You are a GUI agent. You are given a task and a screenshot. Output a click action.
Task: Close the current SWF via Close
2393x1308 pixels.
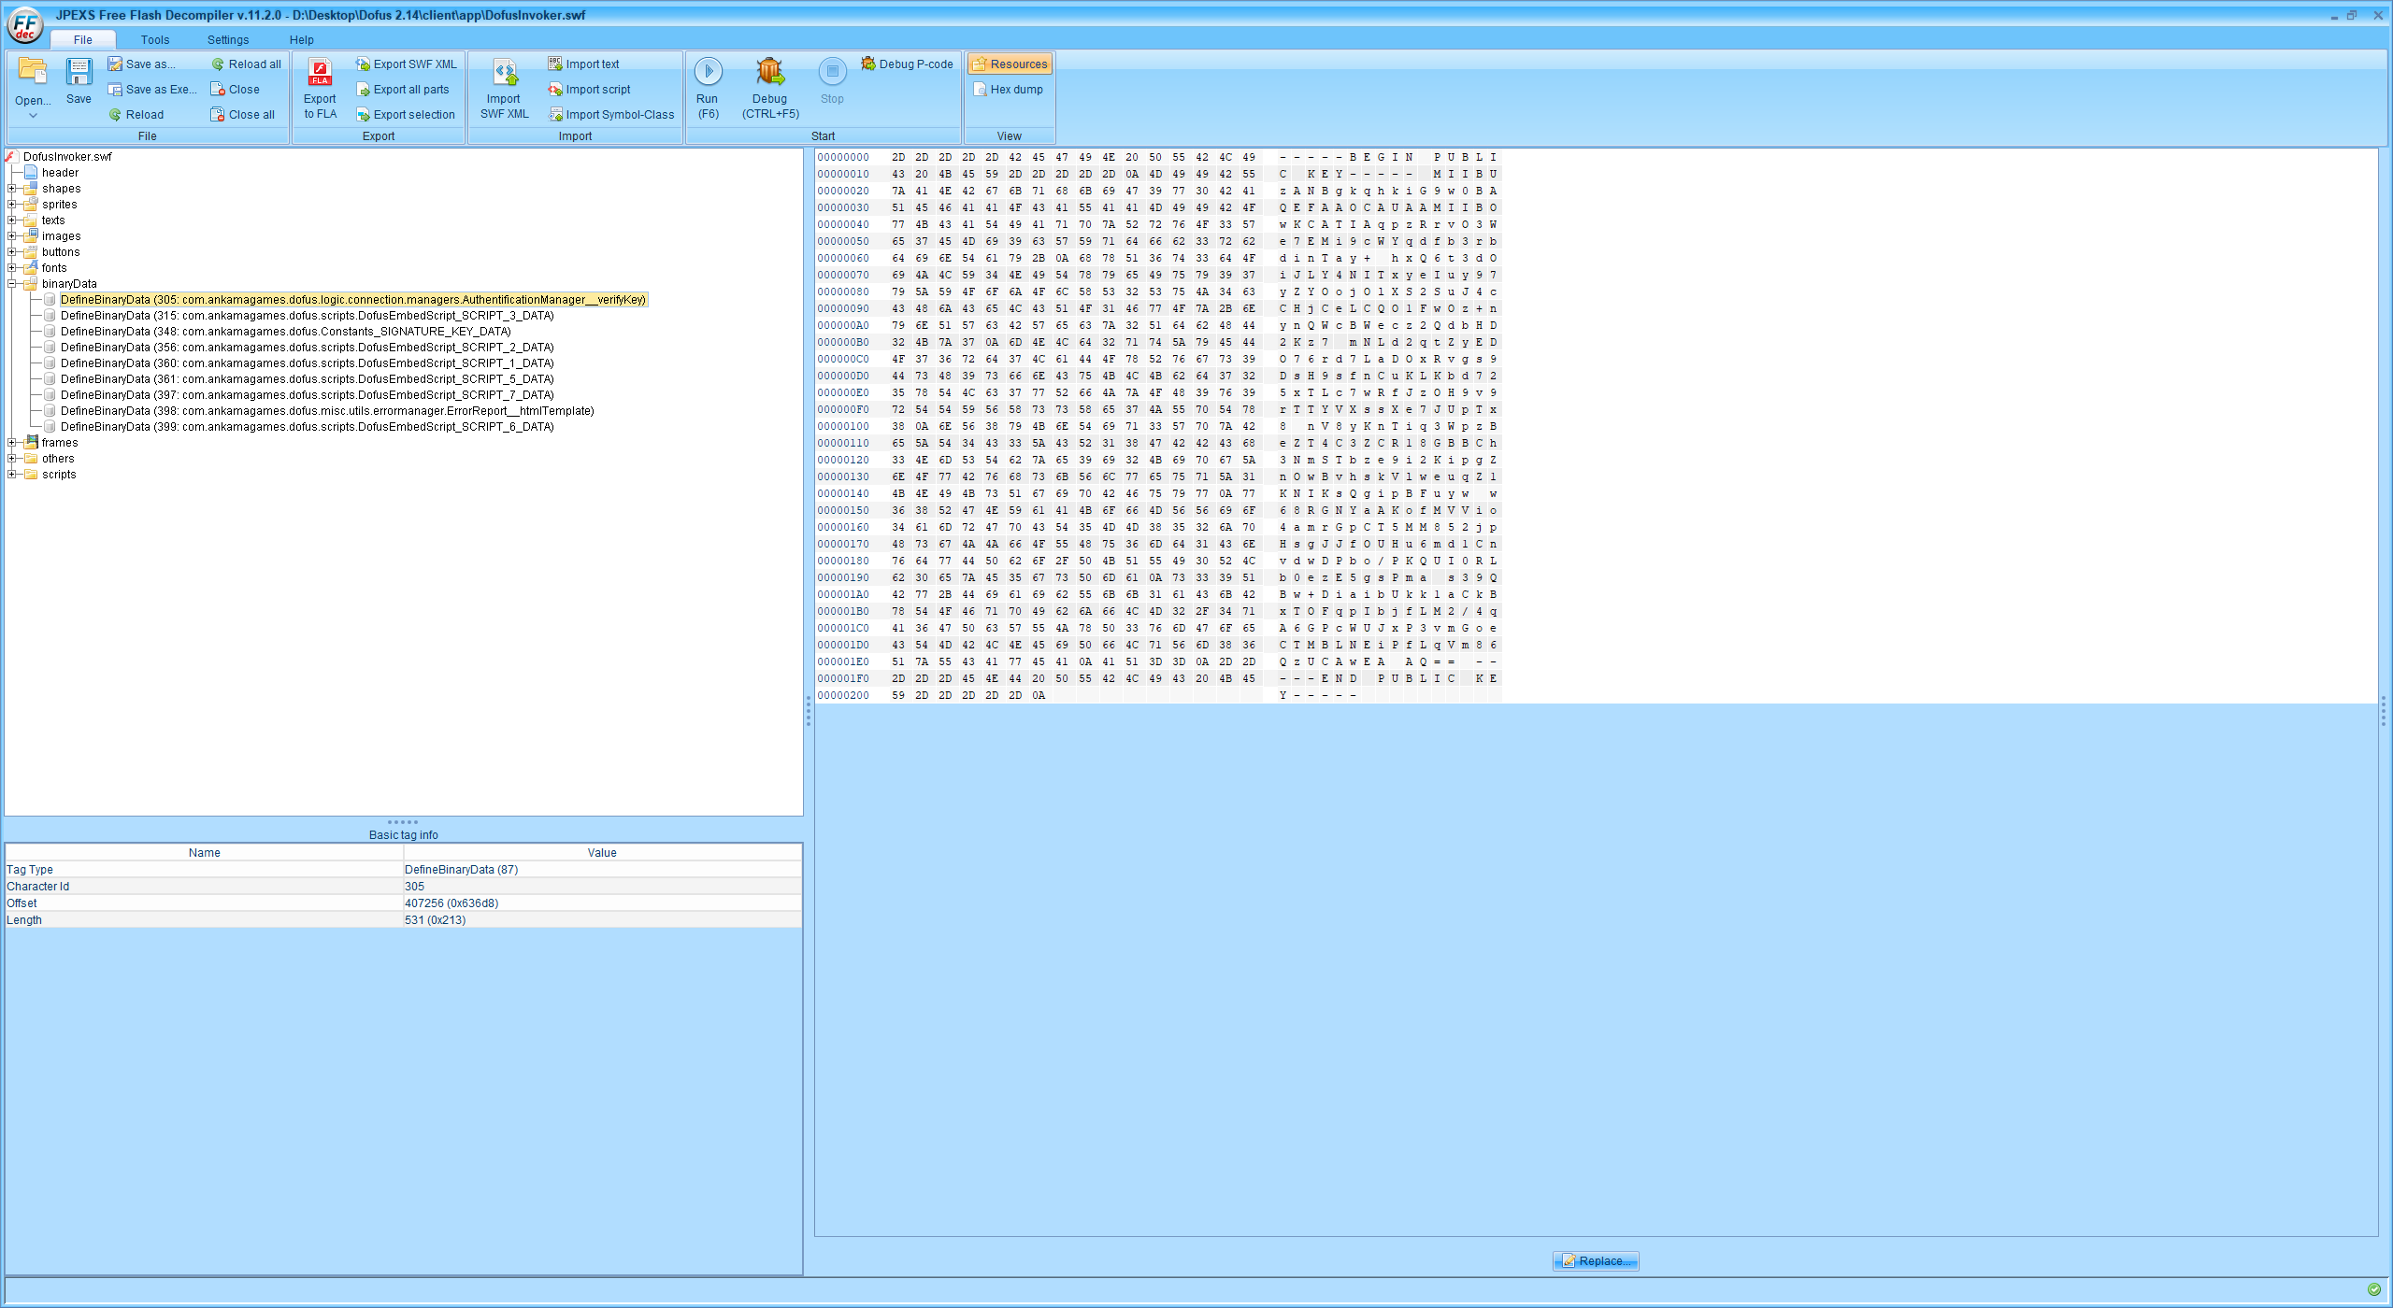(x=236, y=90)
